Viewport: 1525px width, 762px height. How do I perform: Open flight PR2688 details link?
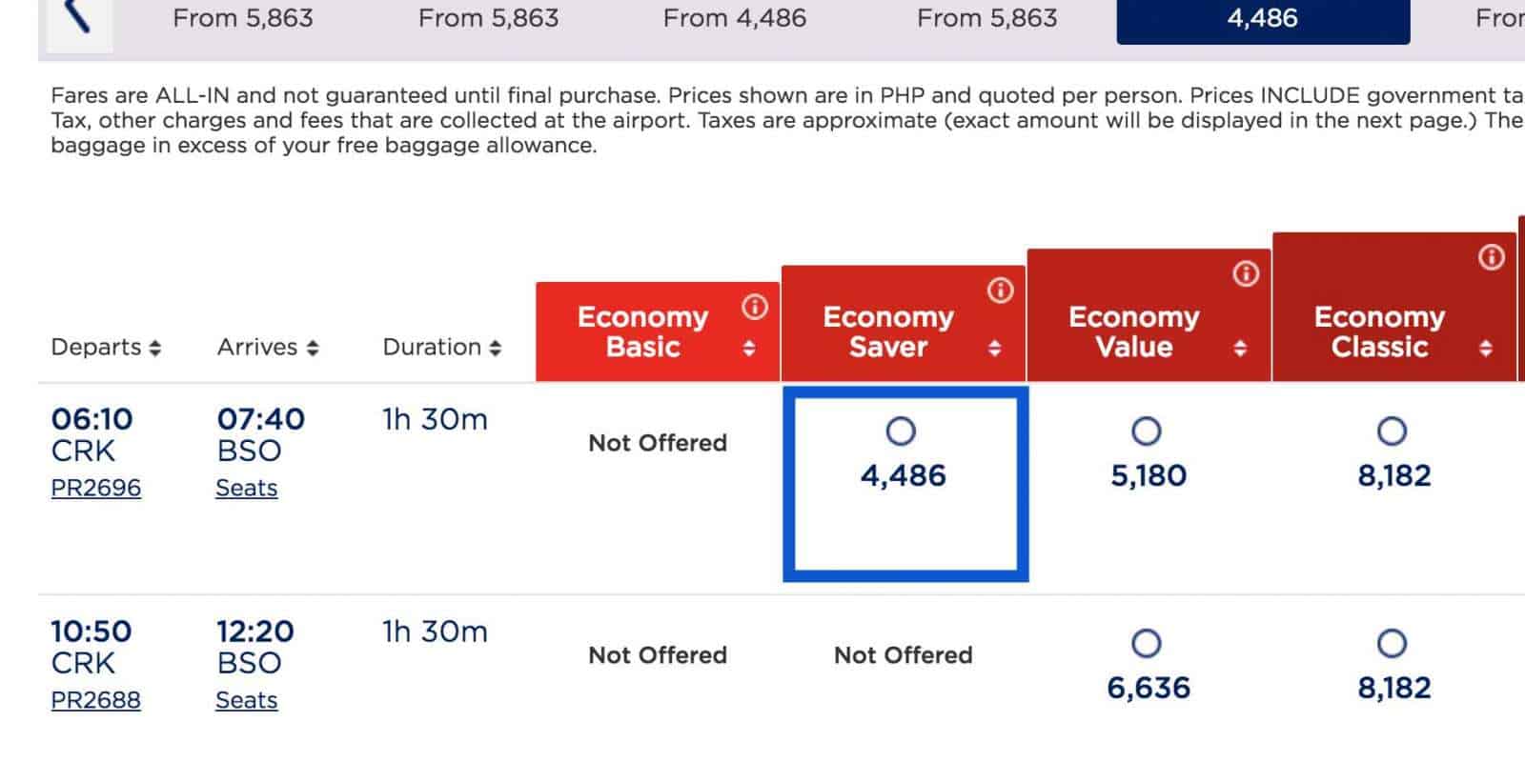point(95,700)
